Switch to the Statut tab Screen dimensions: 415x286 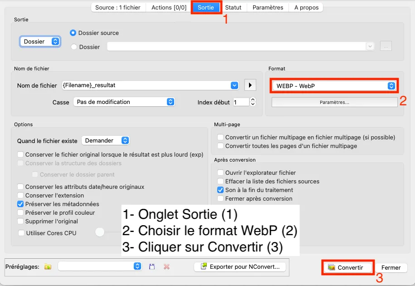233,7
